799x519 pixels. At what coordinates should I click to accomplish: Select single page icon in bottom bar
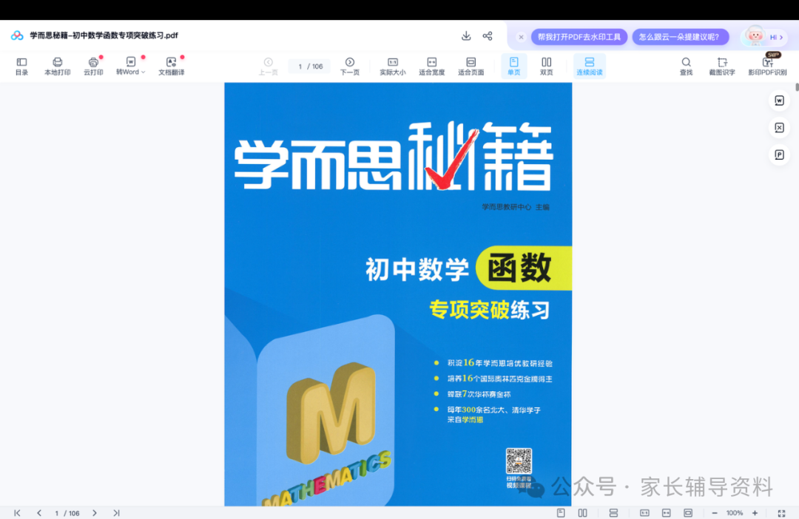click(561, 513)
